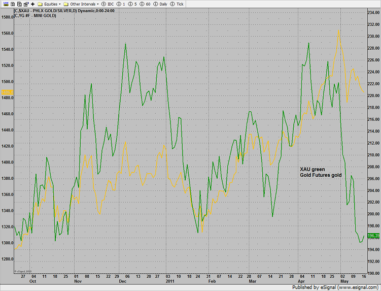381x291 pixels.
Task: Switch to 60-minute interval
Action: (x=145, y=4)
